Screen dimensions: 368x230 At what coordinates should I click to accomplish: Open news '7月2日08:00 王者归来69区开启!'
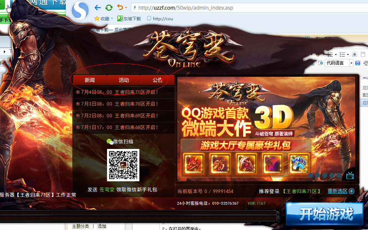click(124, 116)
